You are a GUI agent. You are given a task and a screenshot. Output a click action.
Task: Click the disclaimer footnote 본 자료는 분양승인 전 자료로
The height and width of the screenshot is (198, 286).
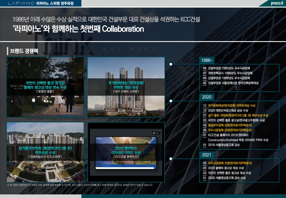(x=80, y=185)
